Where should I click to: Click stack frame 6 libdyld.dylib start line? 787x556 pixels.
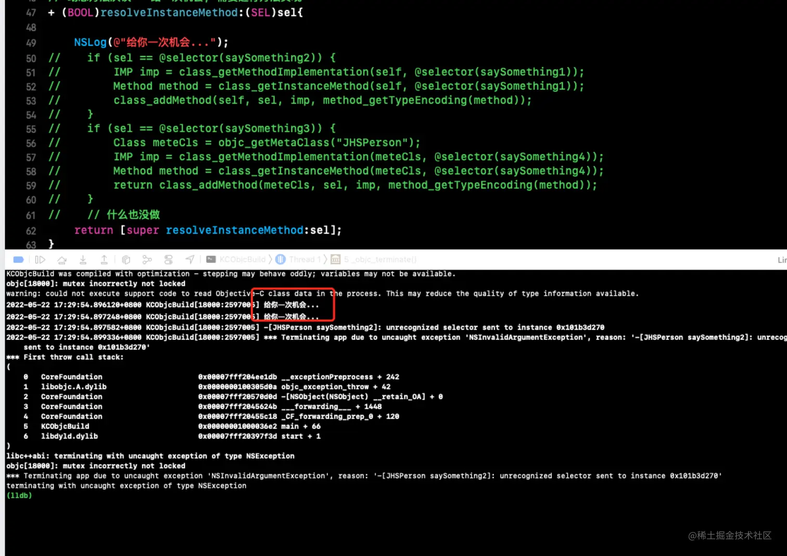172,436
